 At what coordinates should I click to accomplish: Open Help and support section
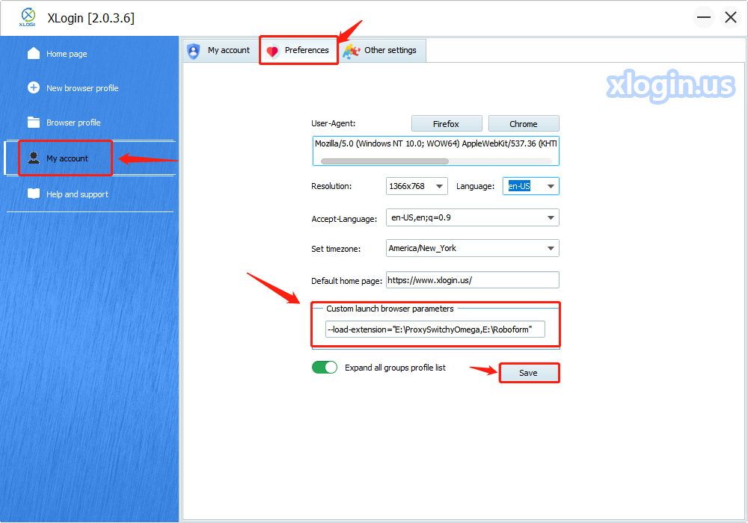click(77, 194)
